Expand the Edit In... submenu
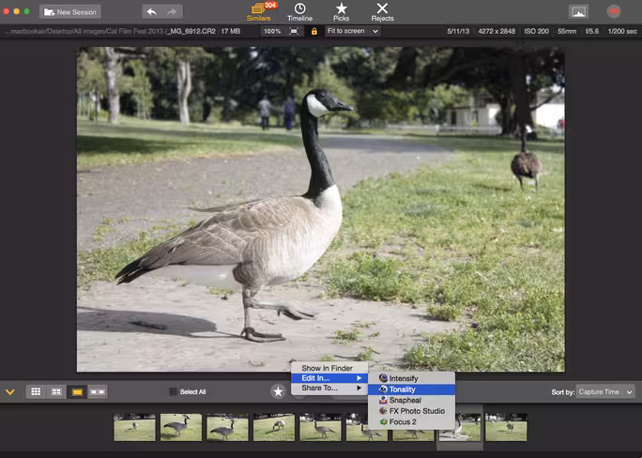The image size is (642, 458). coord(329,378)
